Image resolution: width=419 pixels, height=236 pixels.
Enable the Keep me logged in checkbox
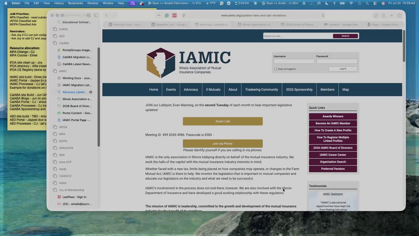click(276, 69)
